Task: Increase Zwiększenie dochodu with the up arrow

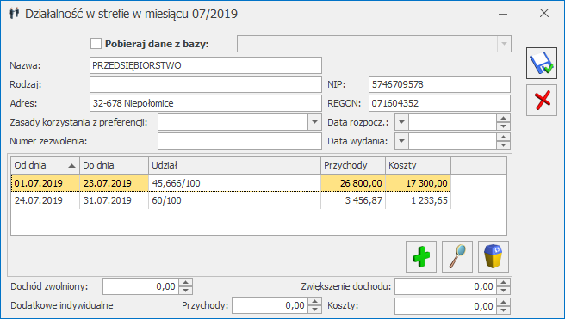Action: pos(503,283)
